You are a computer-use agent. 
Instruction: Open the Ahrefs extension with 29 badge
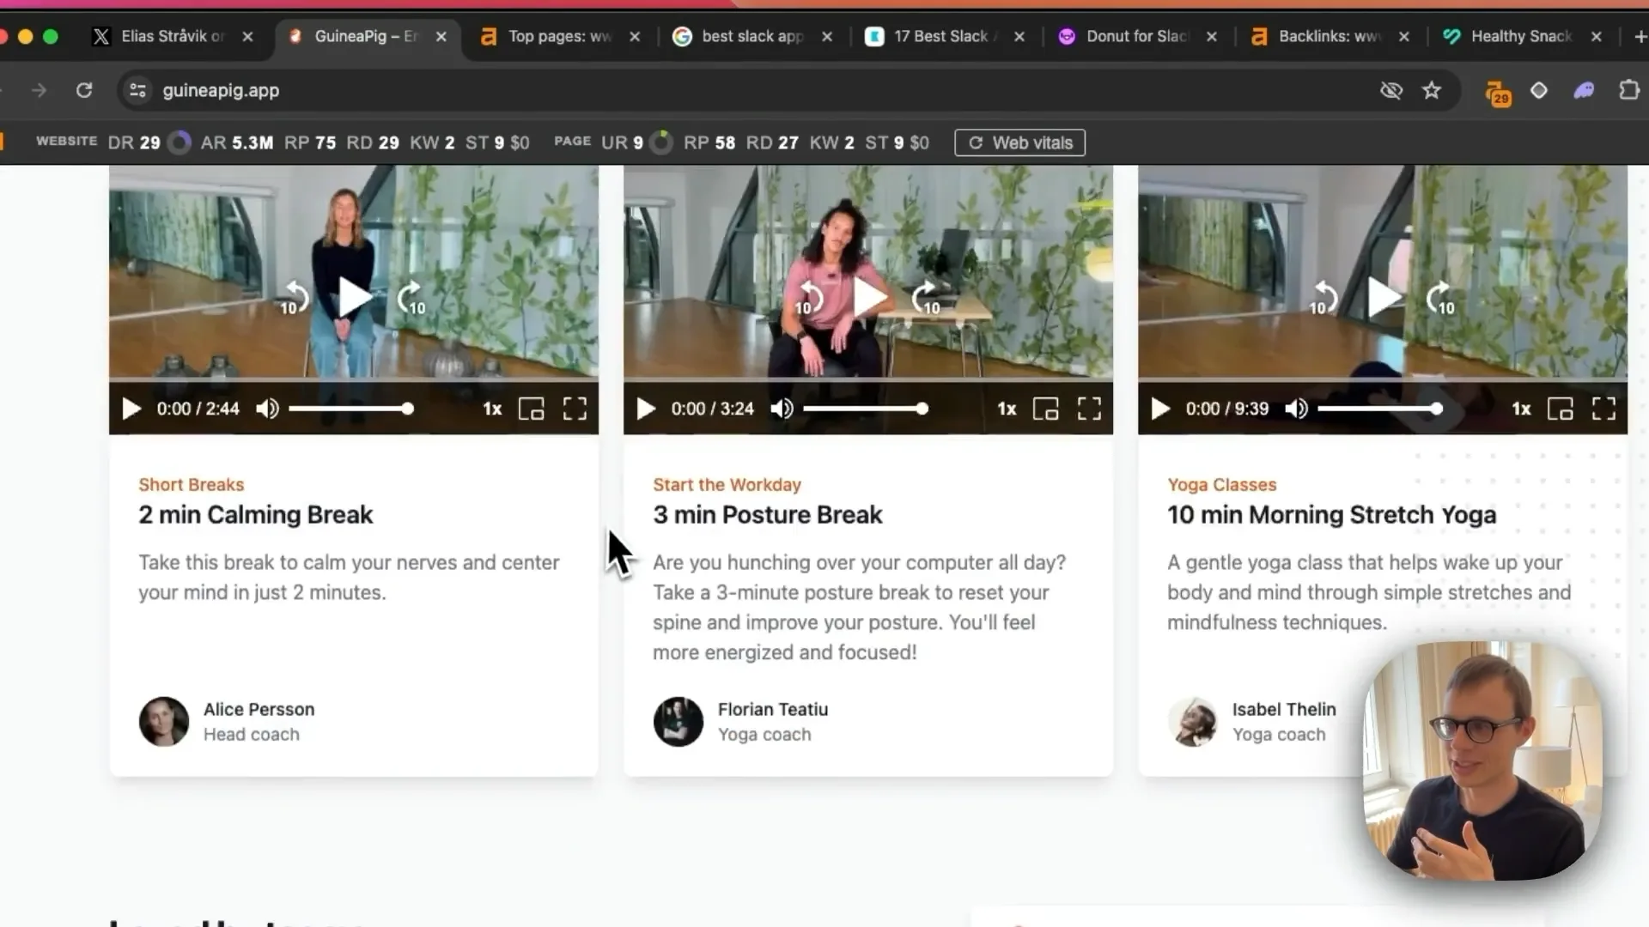[x=1498, y=92]
